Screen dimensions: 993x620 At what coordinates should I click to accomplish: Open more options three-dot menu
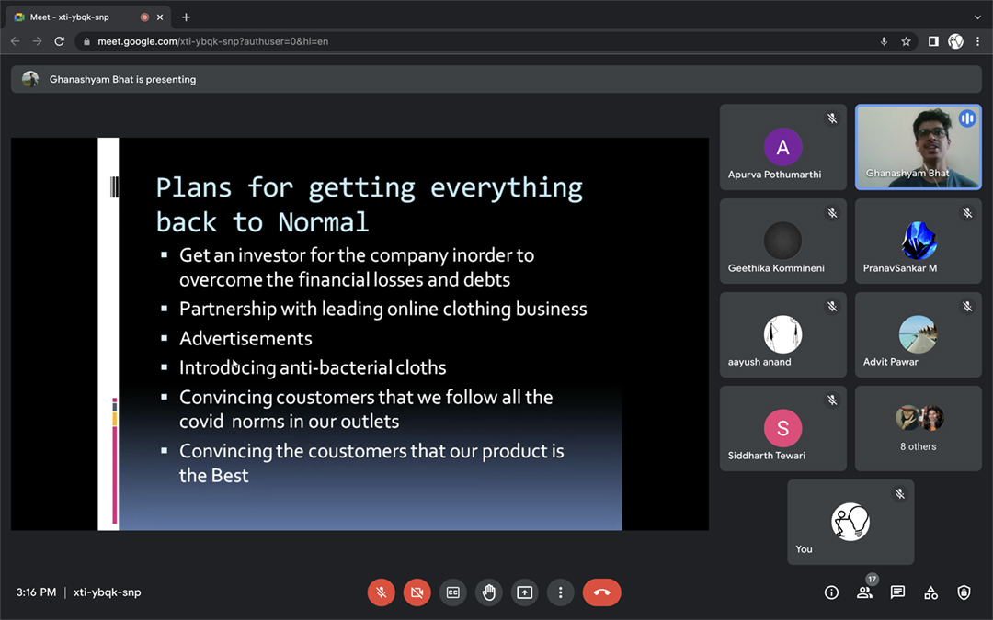(561, 592)
